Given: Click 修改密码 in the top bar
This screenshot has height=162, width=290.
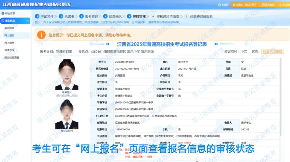Looking at the screenshot, I should 268,5.
